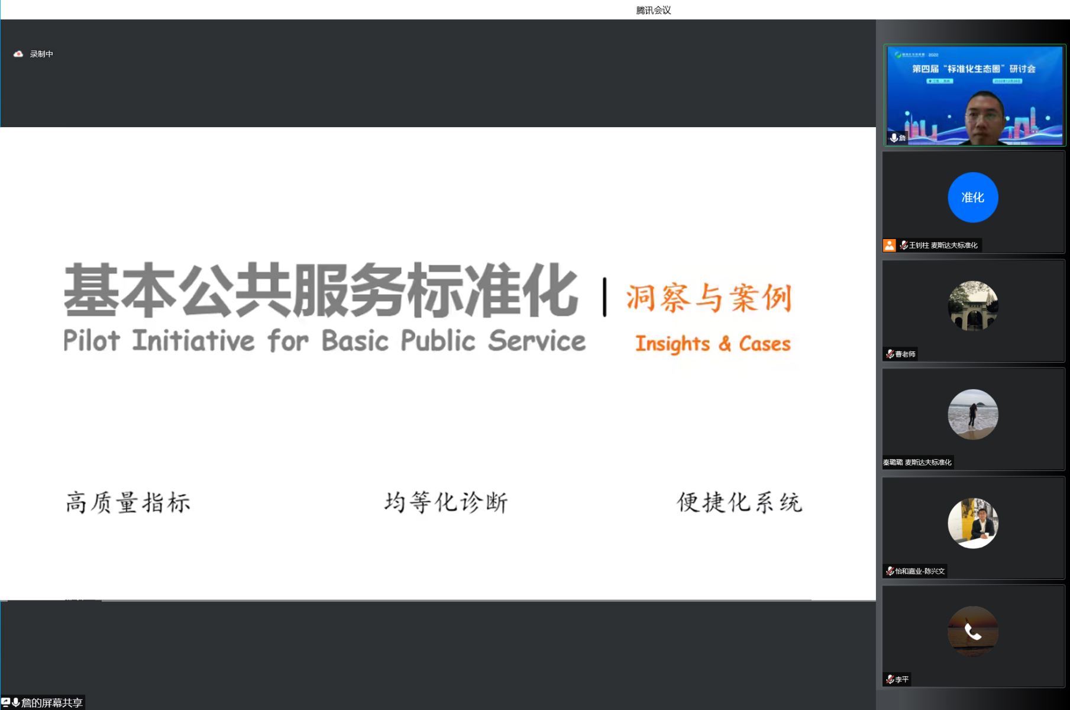This screenshot has width=1070, height=710.
Task: Click the muted mic icon beside 曹老师
Action: click(890, 354)
